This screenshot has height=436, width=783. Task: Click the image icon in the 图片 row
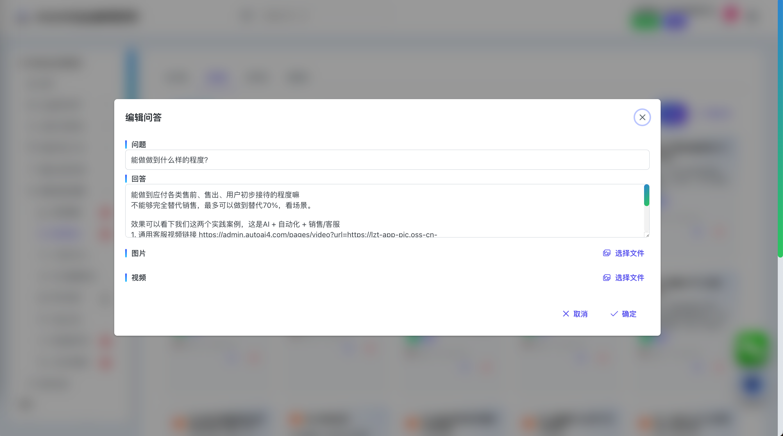[x=606, y=253]
